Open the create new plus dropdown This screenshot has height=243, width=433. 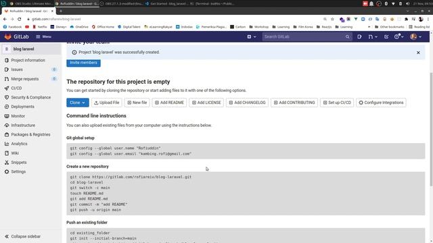(x=252, y=36)
